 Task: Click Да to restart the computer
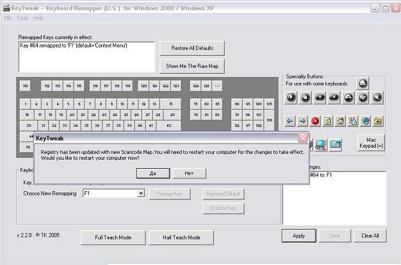[x=153, y=173]
